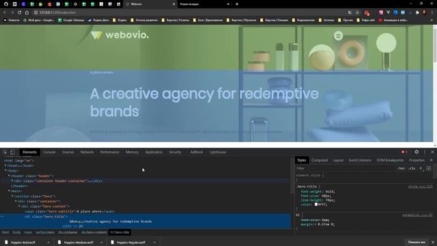This screenshot has height=246, width=437.
Task: Toggle the computed styles sidebar icon
Action: (428, 168)
